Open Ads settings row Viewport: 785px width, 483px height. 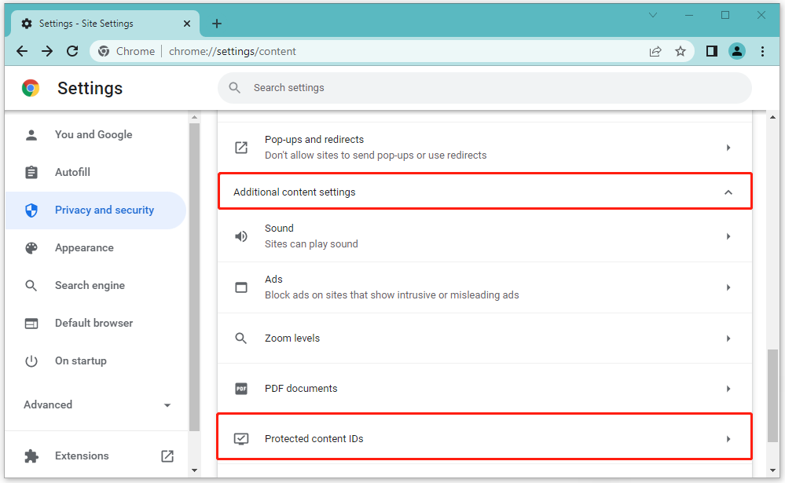pos(484,287)
